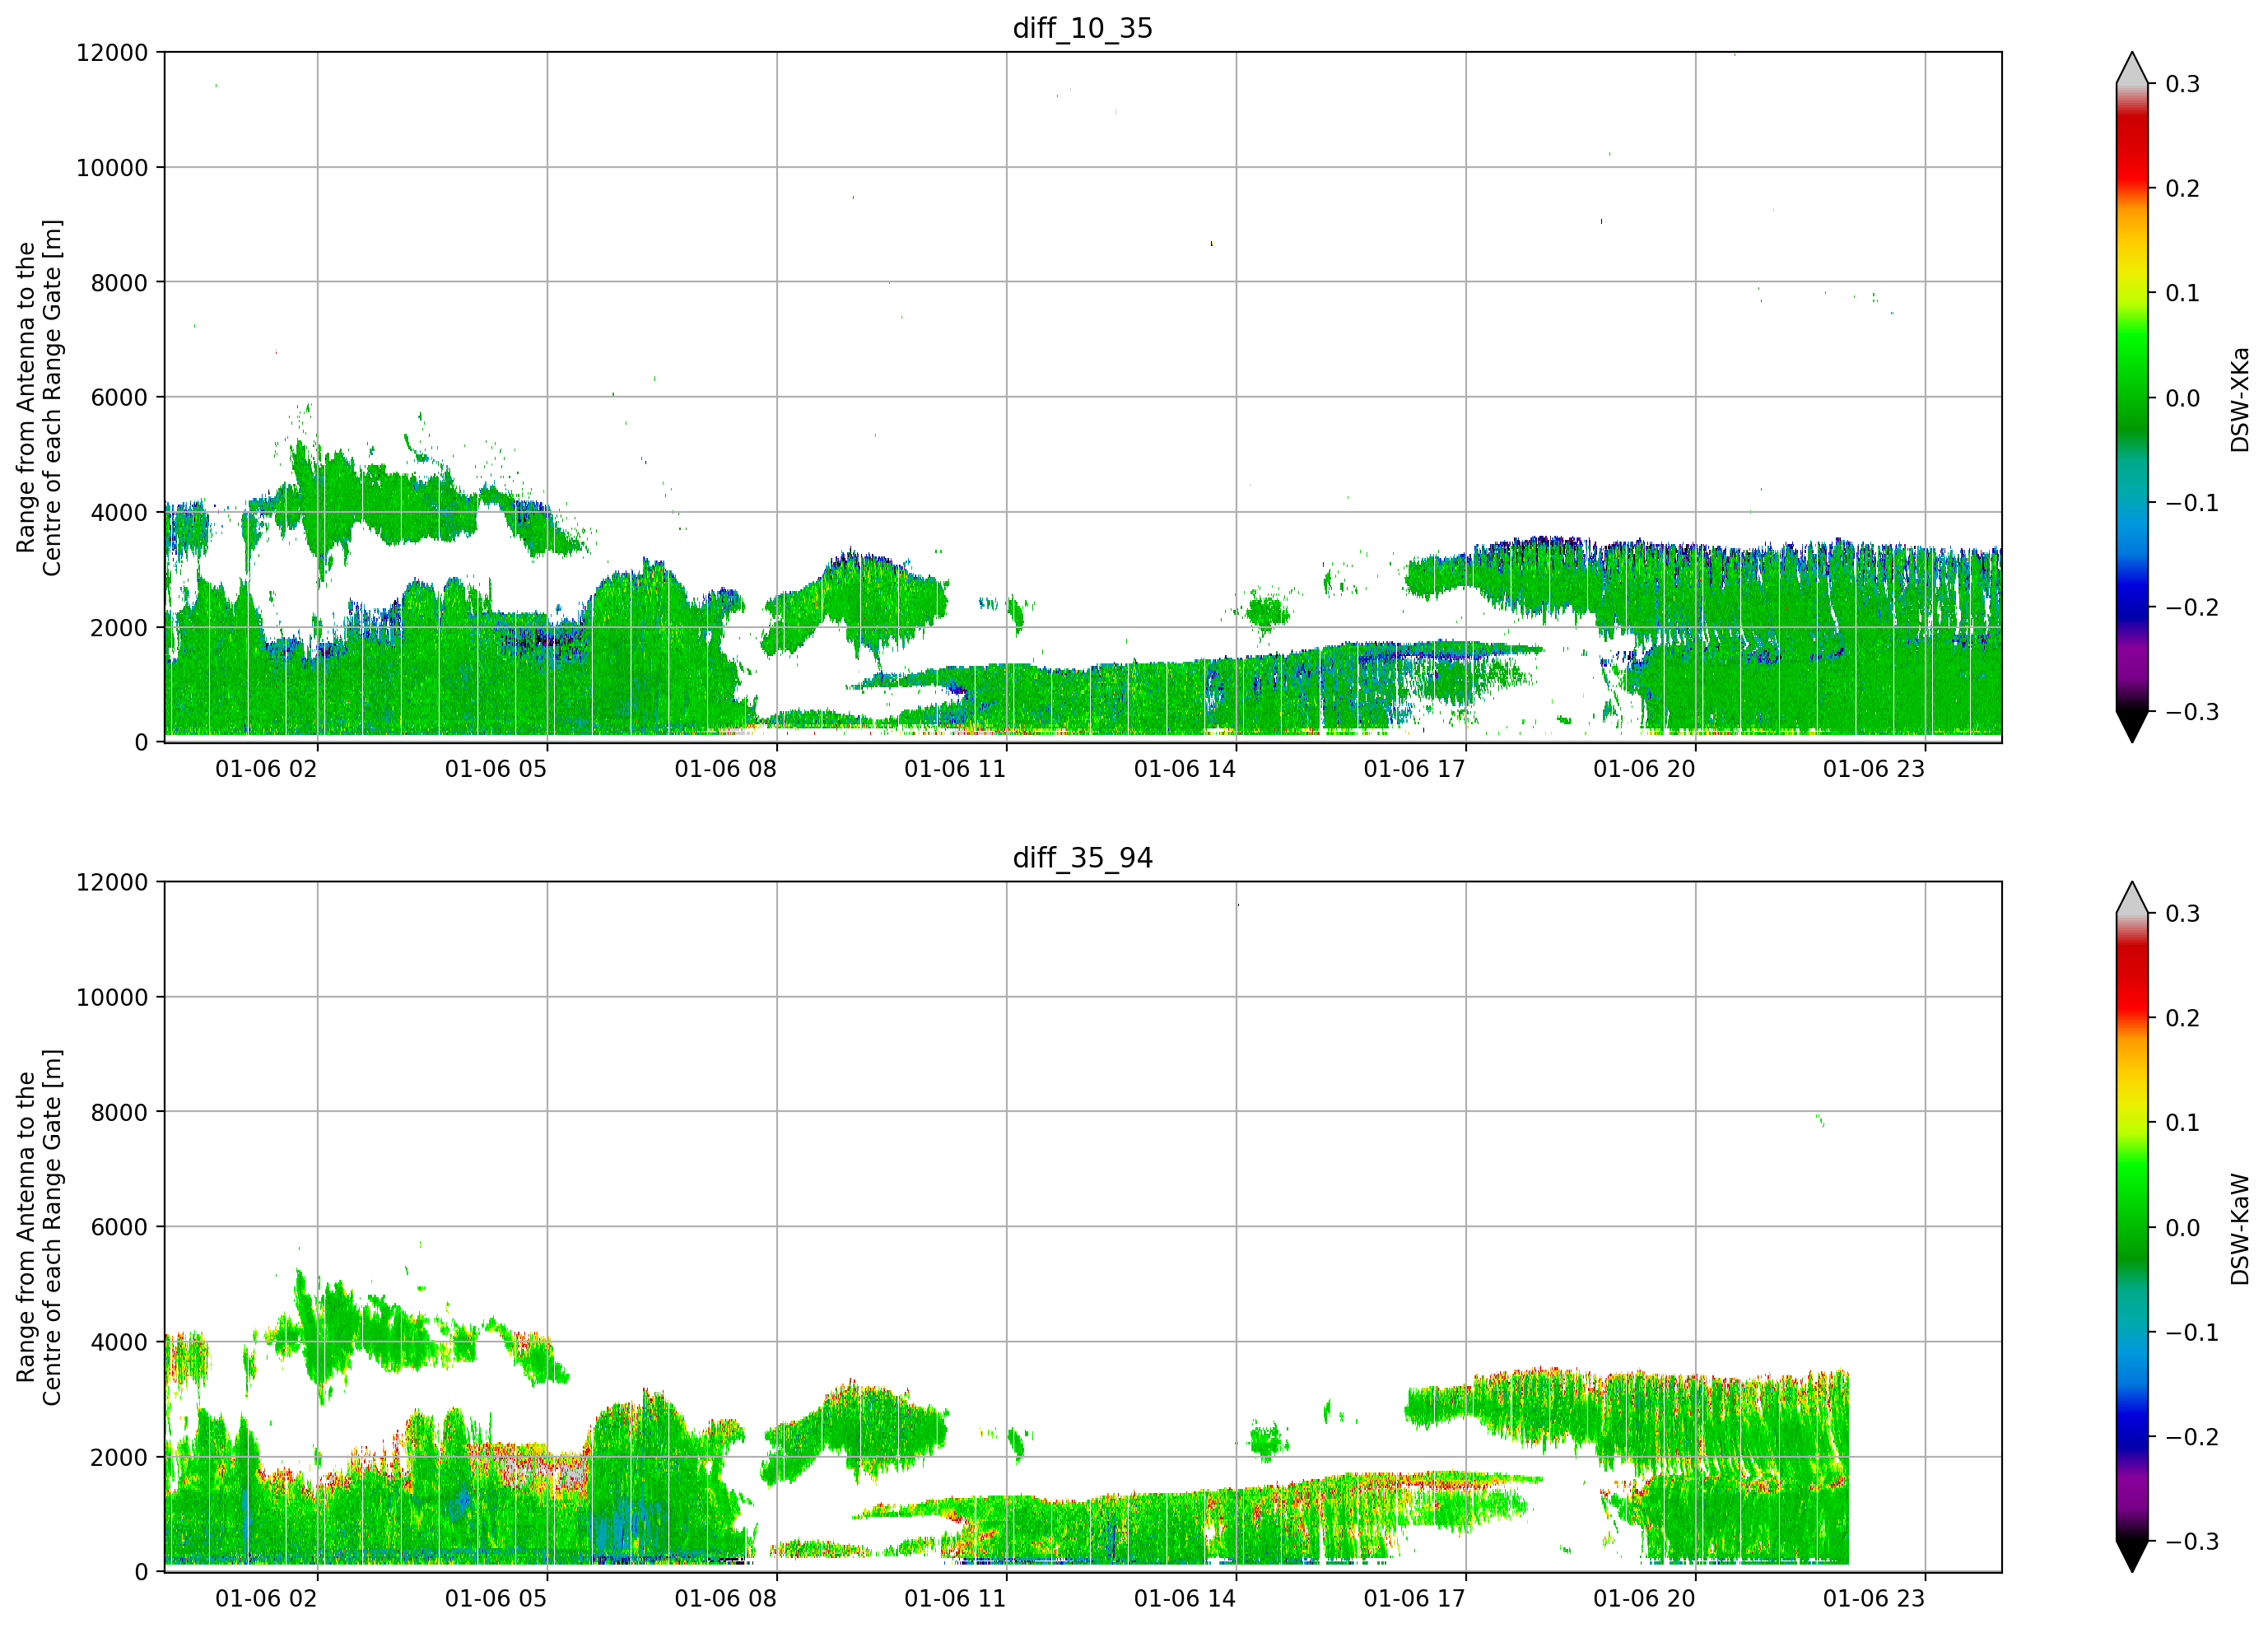This screenshot has width=2268, height=1628.
Task: Click the 01-06 02 label under top plot
Action: [x=266, y=769]
